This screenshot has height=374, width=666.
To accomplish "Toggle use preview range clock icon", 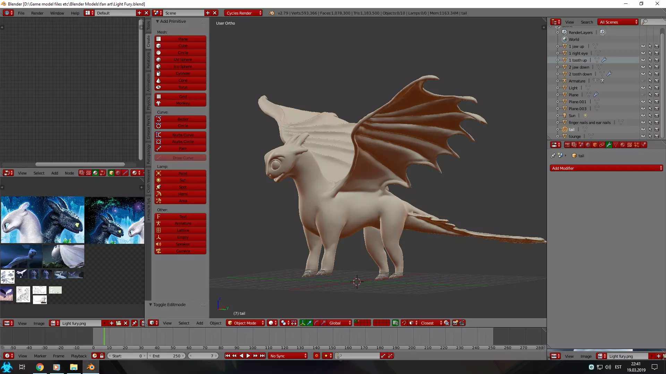I will tap(95, 356).
